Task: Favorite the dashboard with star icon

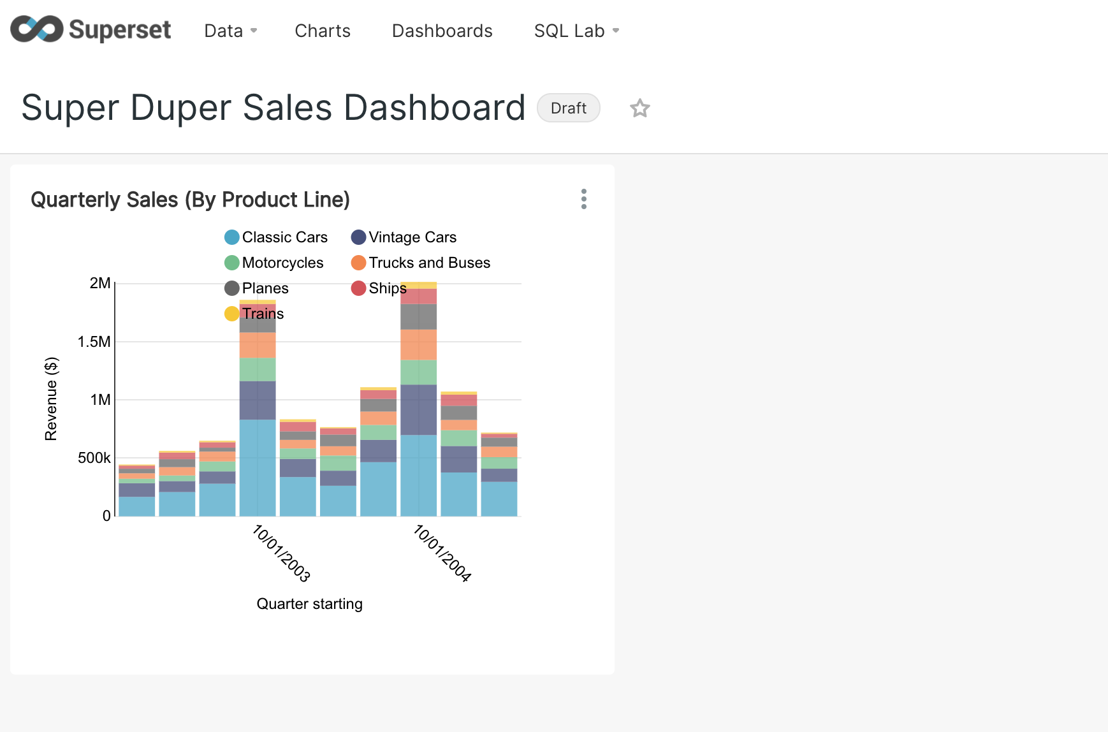Action: point(639,108)
